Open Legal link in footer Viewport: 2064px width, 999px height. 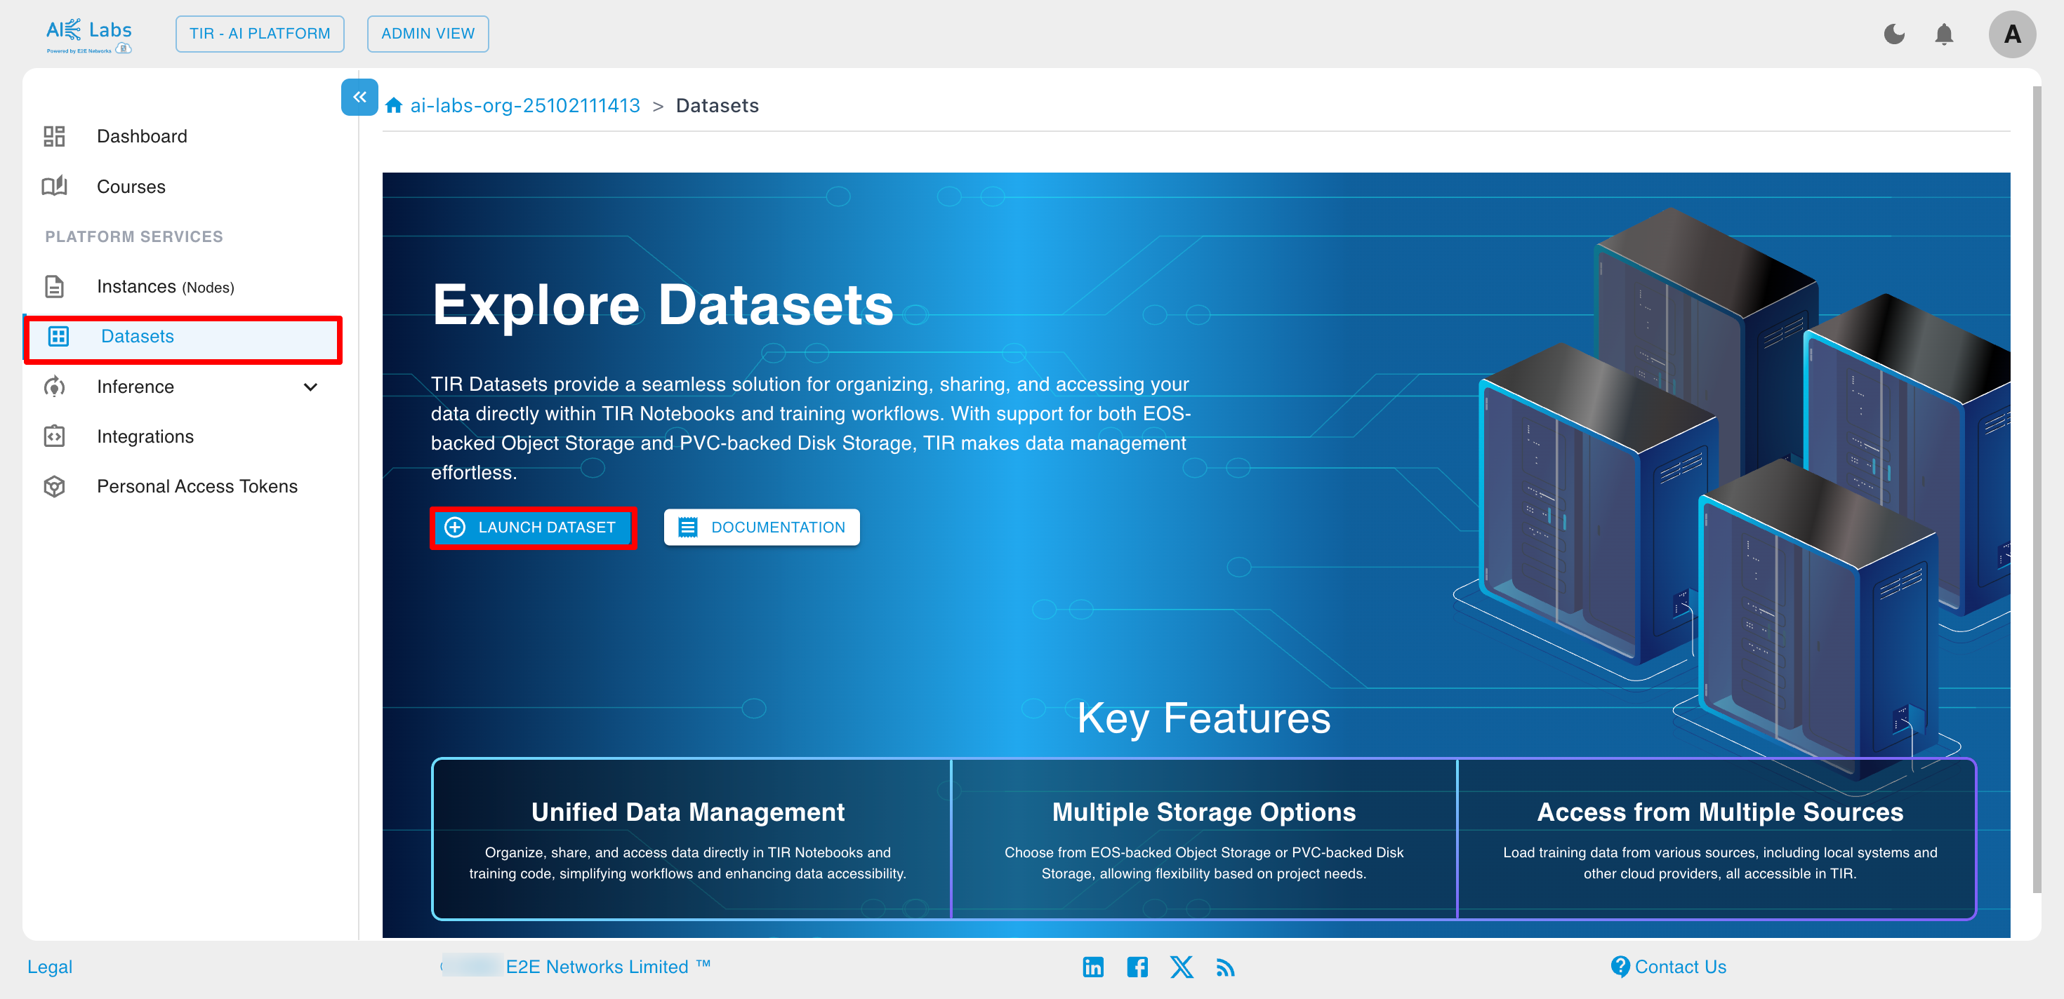pyautogui.click(x=50, y=967)
